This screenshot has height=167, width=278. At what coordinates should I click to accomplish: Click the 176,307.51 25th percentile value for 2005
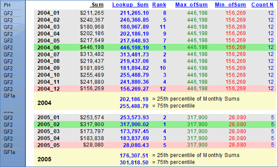click(134, 155)
